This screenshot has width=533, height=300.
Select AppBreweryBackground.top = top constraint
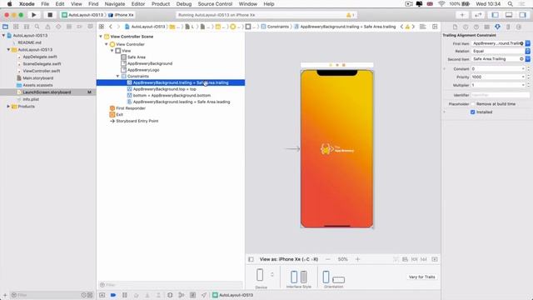point(165,89)
